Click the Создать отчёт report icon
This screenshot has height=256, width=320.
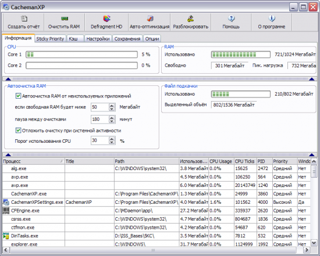click(x=24, y=19)
